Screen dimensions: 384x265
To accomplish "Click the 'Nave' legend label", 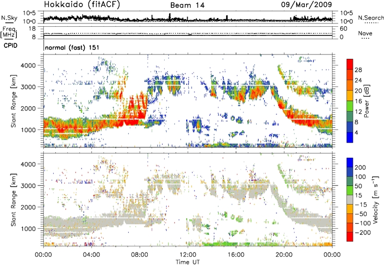I will (365, 33).
